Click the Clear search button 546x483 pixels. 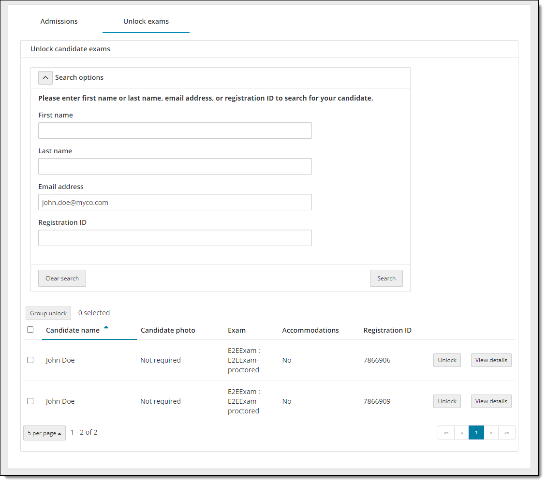(62, 278)
